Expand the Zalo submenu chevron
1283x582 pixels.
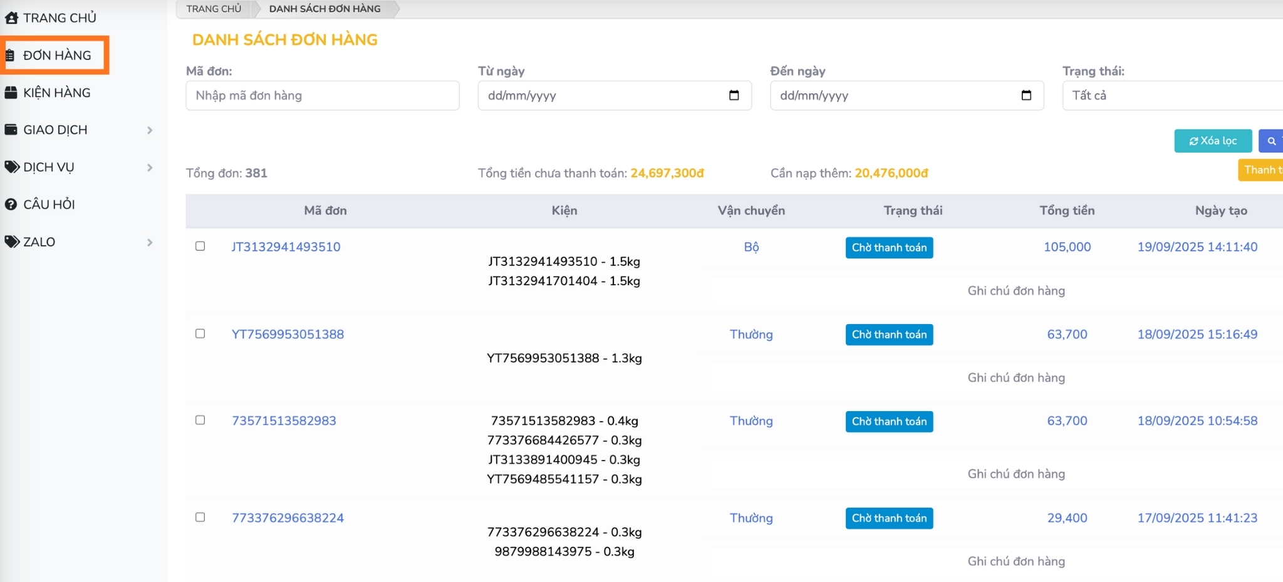click(x=150, y=242)
